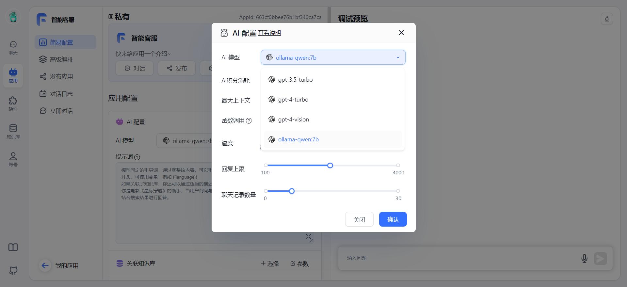Open the 查看说明 link in dialog header

(x=269, y=33)
